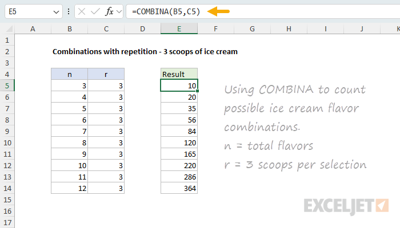The width and height of the screenshot is (400, 228).
Task: Click the 'Result' header cell
Action: pyautogui.click(x=179, y=74)
